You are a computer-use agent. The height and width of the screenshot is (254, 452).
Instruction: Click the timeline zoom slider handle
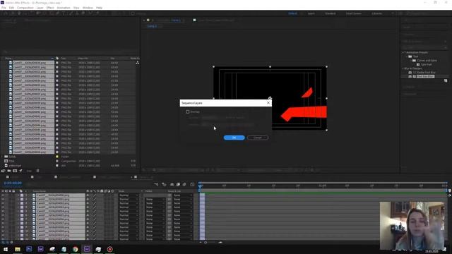pyautogui.click(x=206, y=243)
